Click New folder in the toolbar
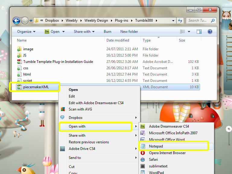The height and width of the screenshot is (174, 232). coord(129,32)
